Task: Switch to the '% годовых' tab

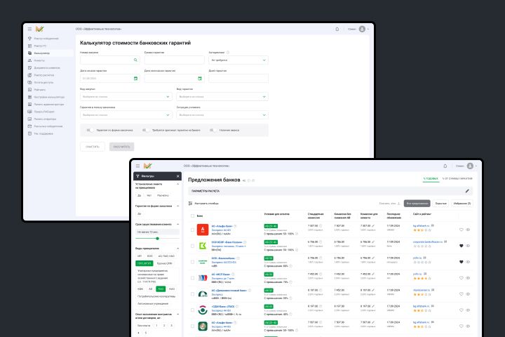Action: [x=431, y=178]
